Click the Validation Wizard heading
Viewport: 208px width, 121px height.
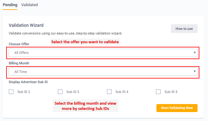click(x=26, y=25)
